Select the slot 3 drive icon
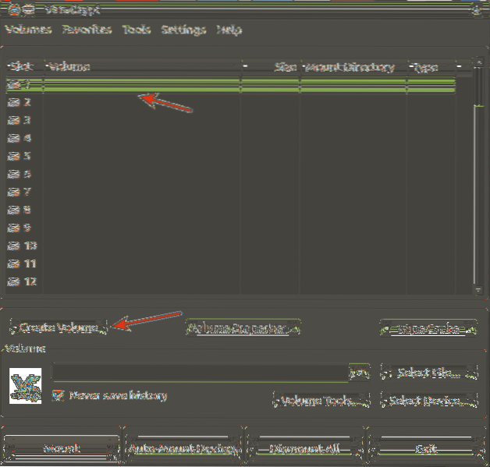This screenshot has height=467, width=490. pyautogui.click(x=13, y=120)
